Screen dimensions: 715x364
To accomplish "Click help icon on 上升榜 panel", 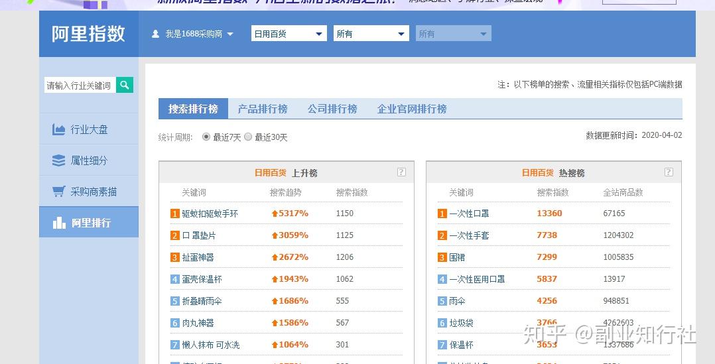I will 401,172.
